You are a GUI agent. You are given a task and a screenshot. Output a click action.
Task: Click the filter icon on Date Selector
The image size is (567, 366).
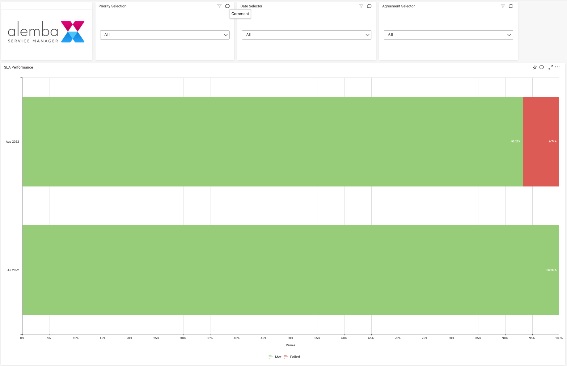pyautogui.click(x=361, y=6)
